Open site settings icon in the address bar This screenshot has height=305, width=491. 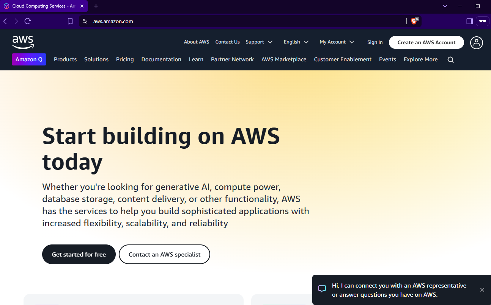(x=85, y=21)
